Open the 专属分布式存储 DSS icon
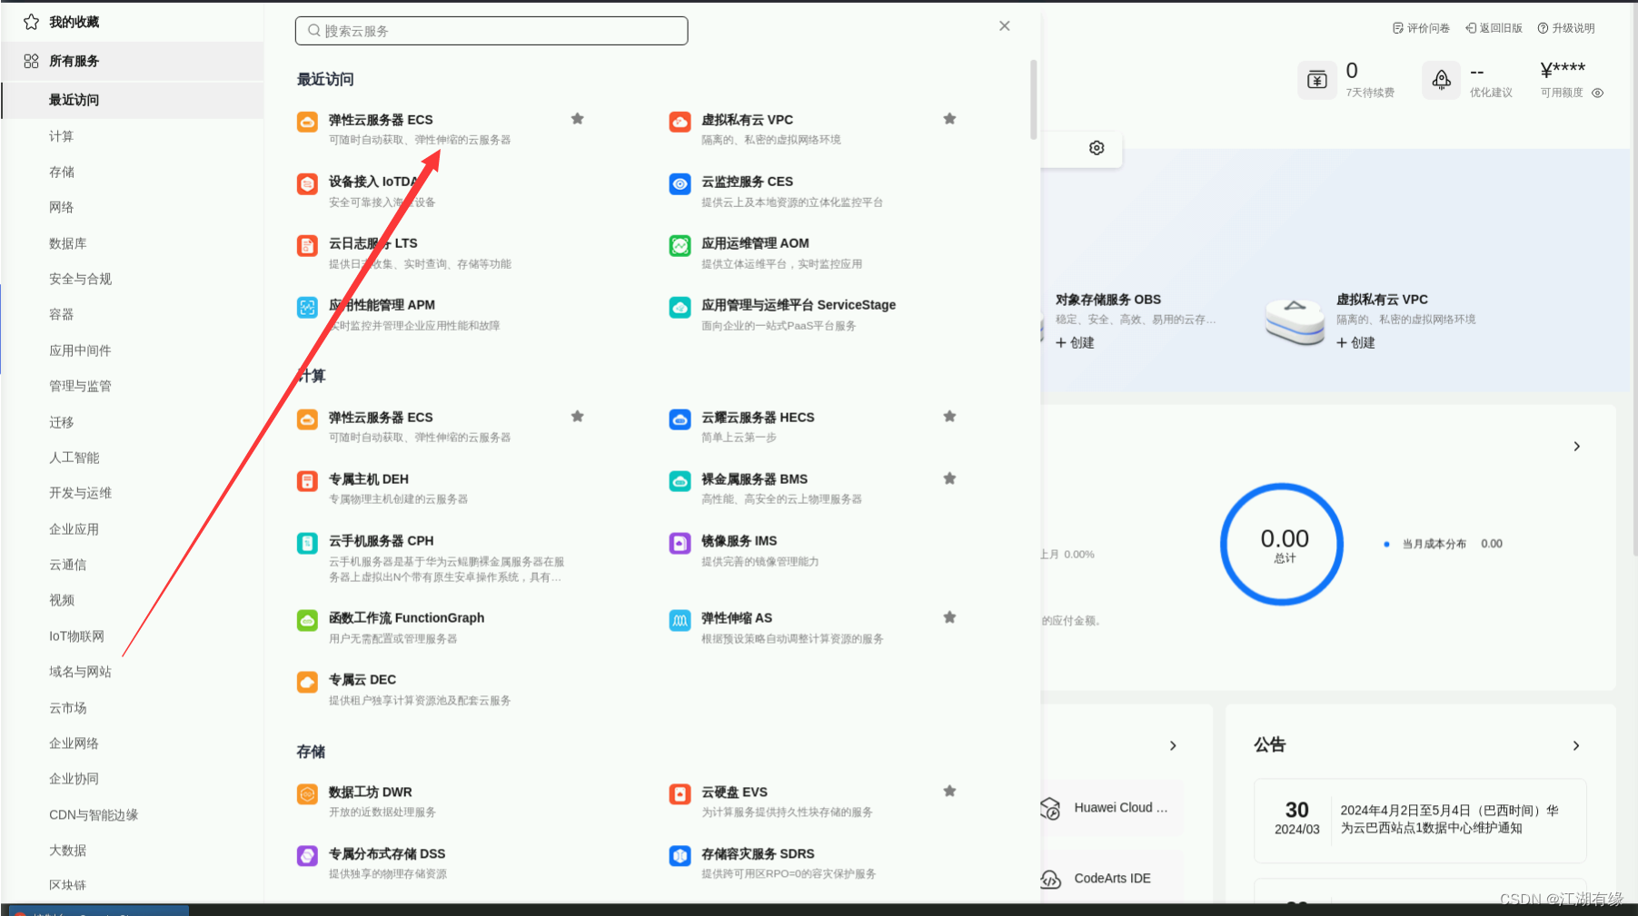The image size is (1638, 916). tap(307, 856)
